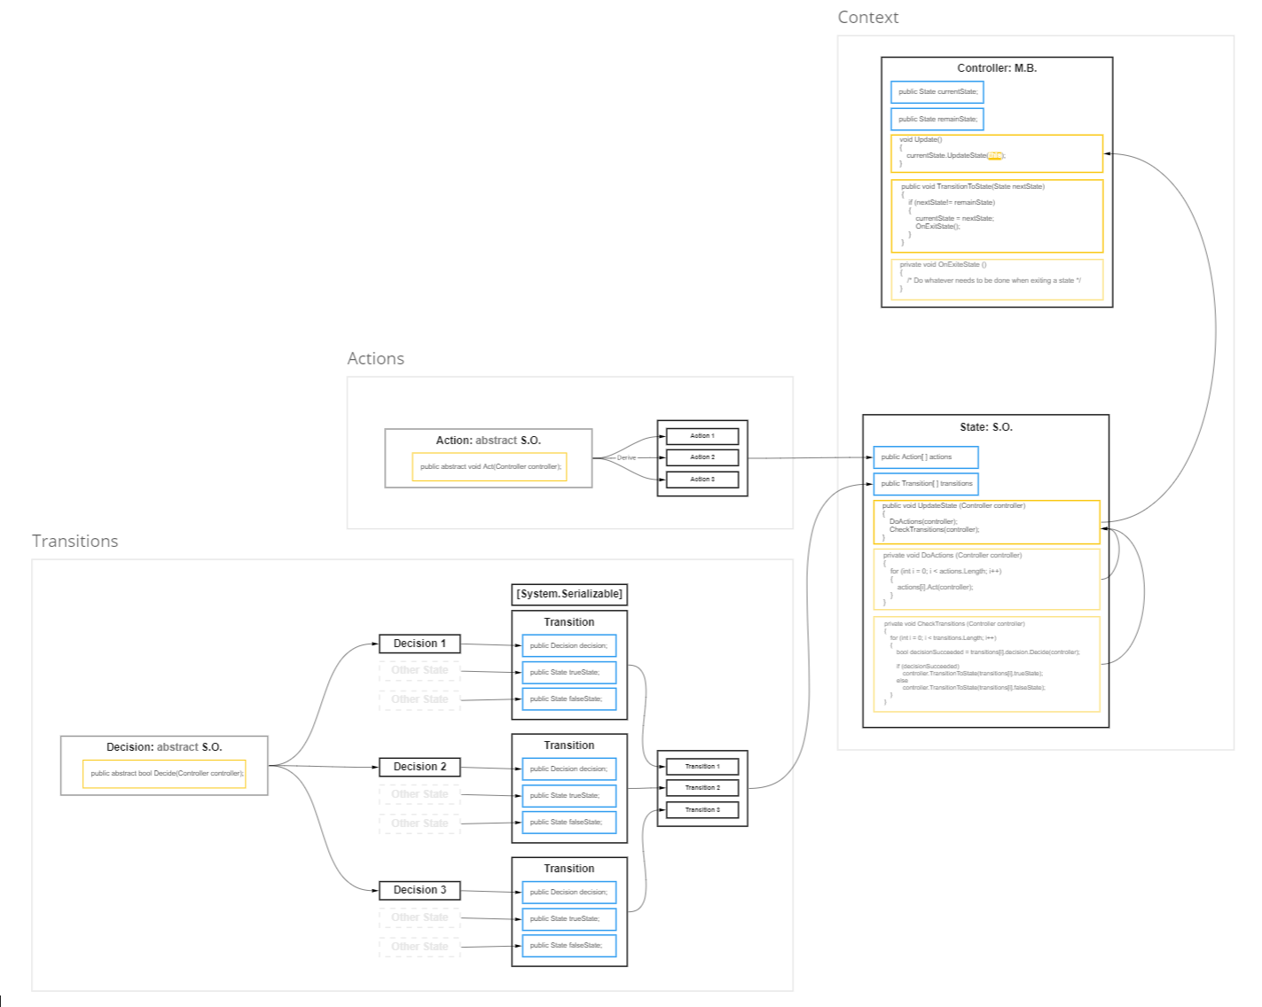Click the public void UpdateState method box
Screen dimensions: 1262x1007
tap(986, 522)
